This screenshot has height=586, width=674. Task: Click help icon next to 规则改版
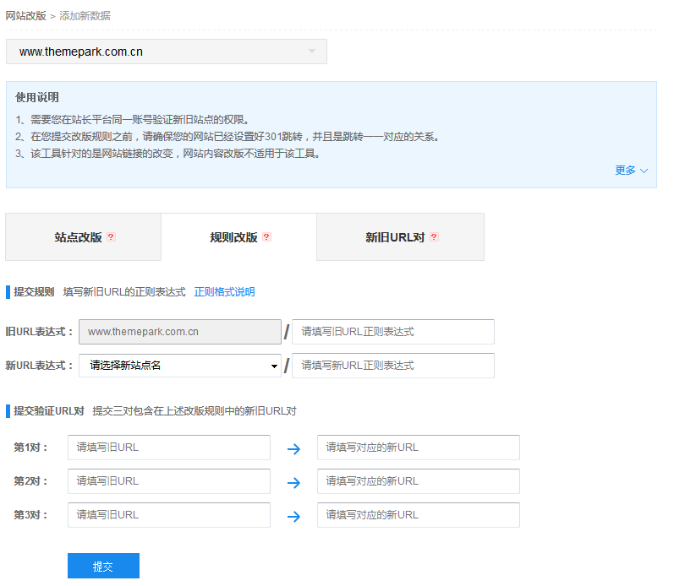[x=266, y=237]
